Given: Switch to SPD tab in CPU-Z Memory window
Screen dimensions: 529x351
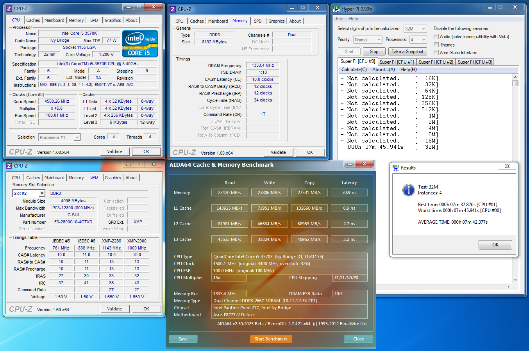Looking at the screenshot, I should pos(258,21).
